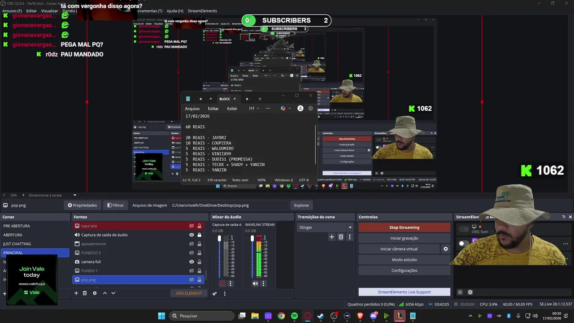Open Filtros for the selected source
Viewport: 574px width, 323px height.
[x=115, y=205]
